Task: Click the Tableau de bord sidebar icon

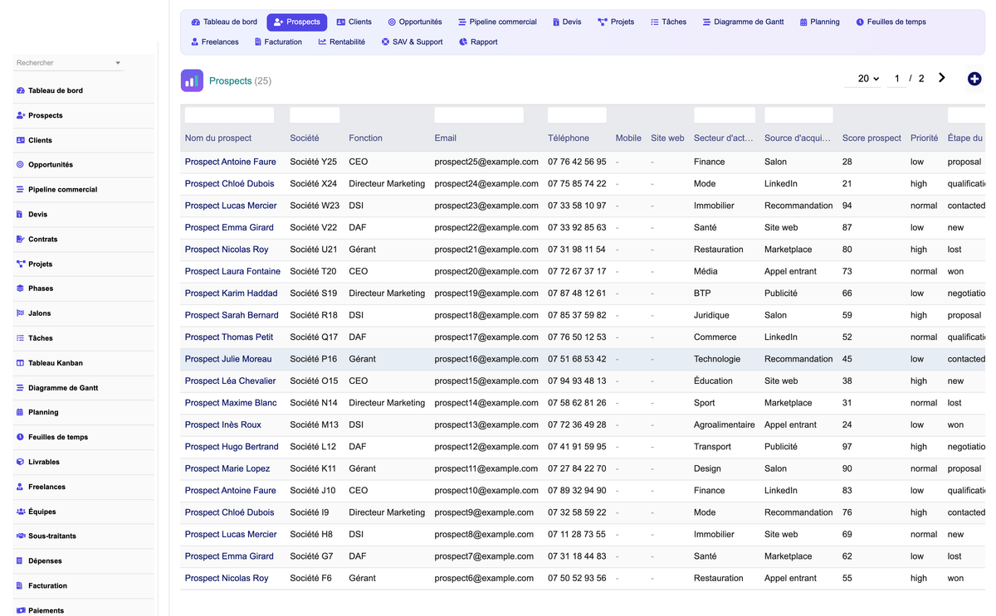Action: (x=21, y=90)
